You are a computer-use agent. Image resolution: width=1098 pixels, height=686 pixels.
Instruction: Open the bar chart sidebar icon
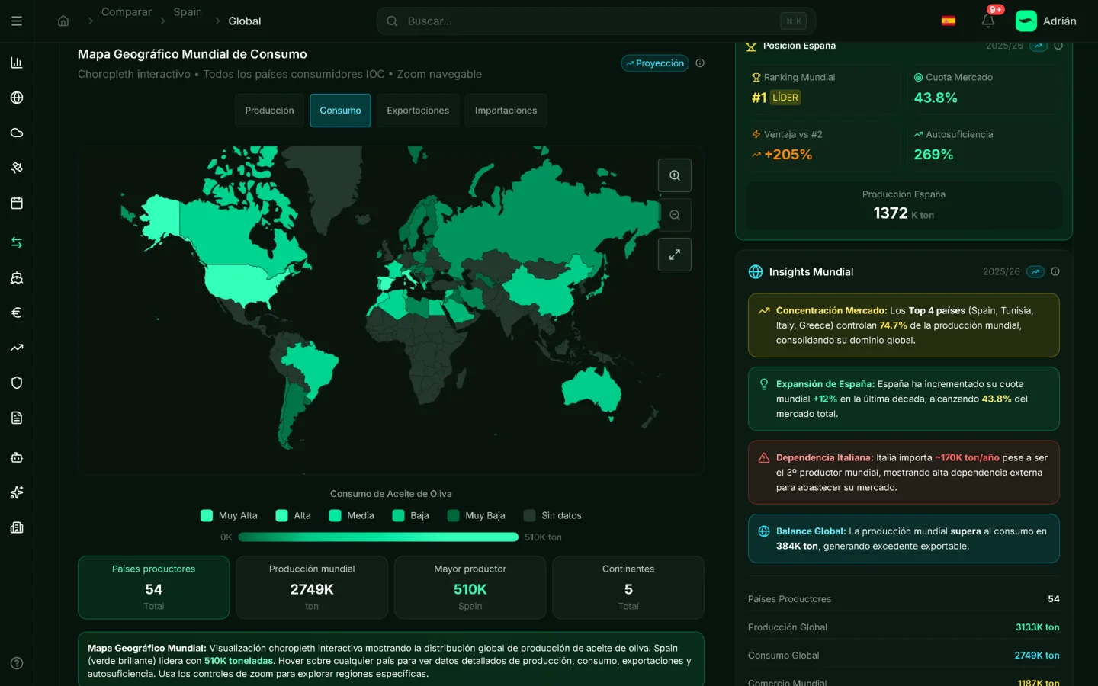17,63
